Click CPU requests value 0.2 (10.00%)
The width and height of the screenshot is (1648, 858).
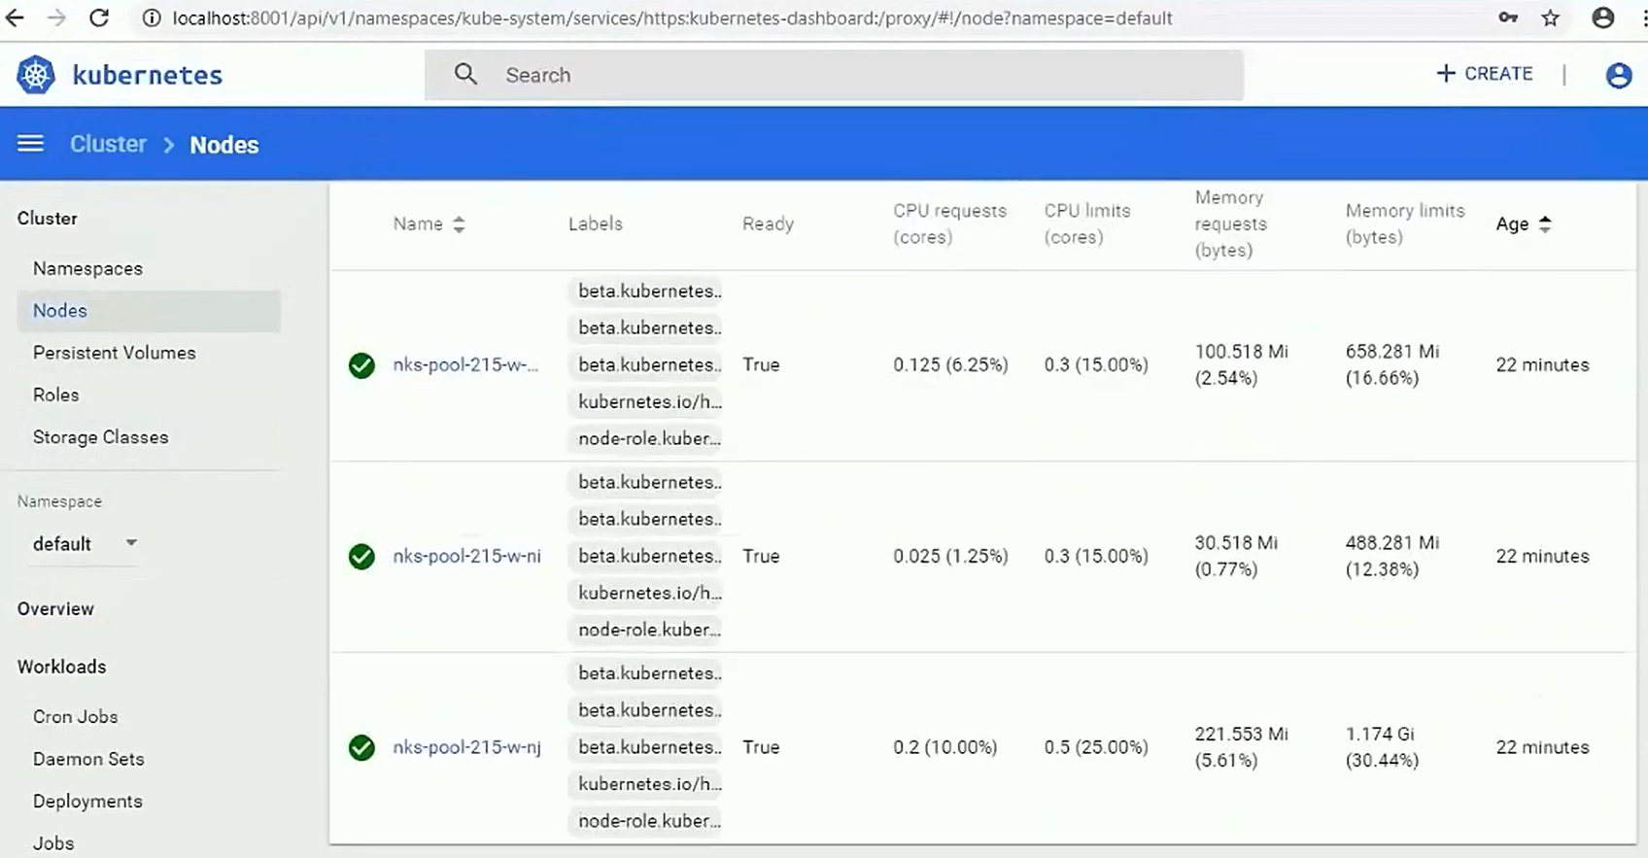click(945, 747)
